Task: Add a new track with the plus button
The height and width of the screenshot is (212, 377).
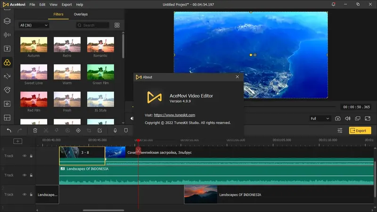Action: pyautogui.click(x=17, y=141)
